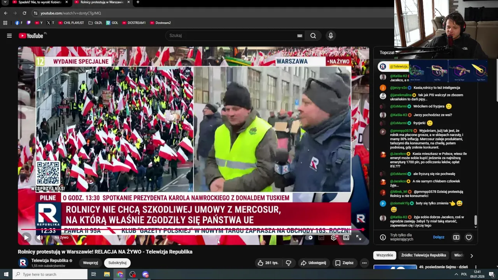Open the Facebook F bookmark
Viewport: 498px width, 280px height.
point(19,23)
